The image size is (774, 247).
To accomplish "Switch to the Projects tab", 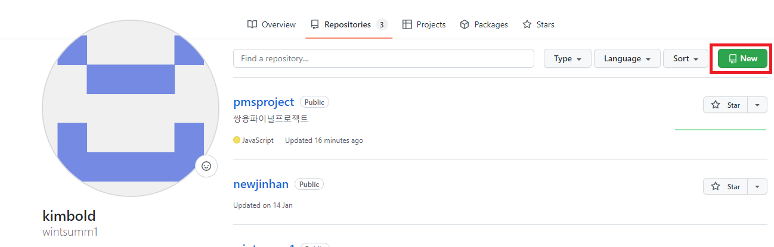I will click(x=424, y=24).
